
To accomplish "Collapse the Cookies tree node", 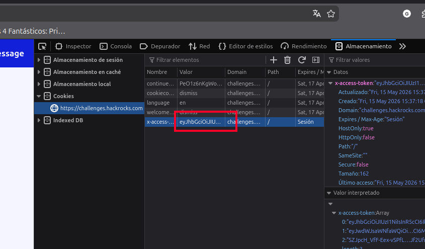I will [39, 96].
